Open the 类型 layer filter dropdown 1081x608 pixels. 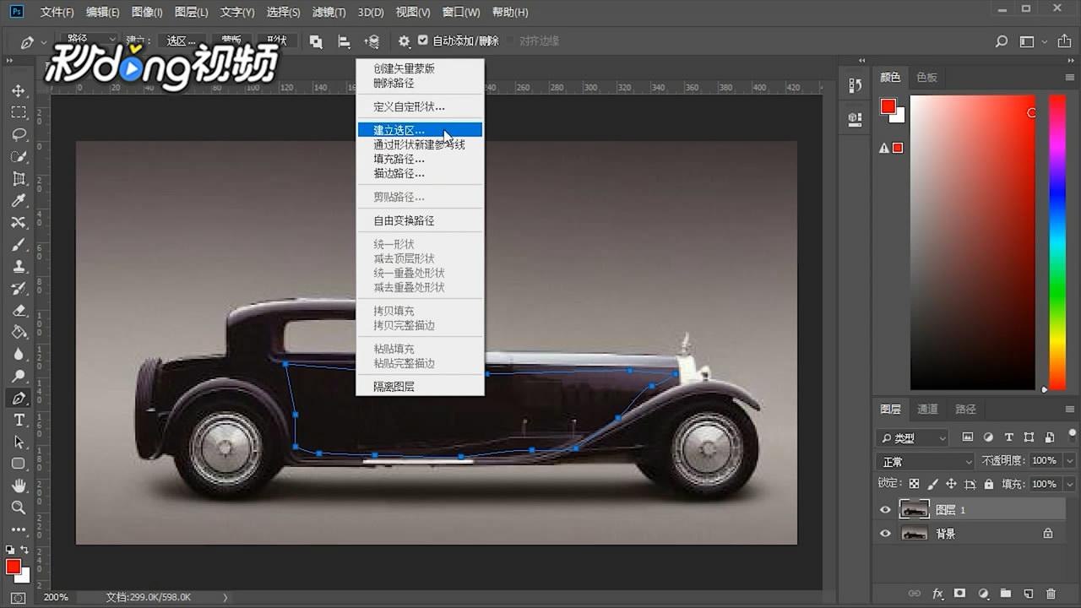[x=913, y=437]
